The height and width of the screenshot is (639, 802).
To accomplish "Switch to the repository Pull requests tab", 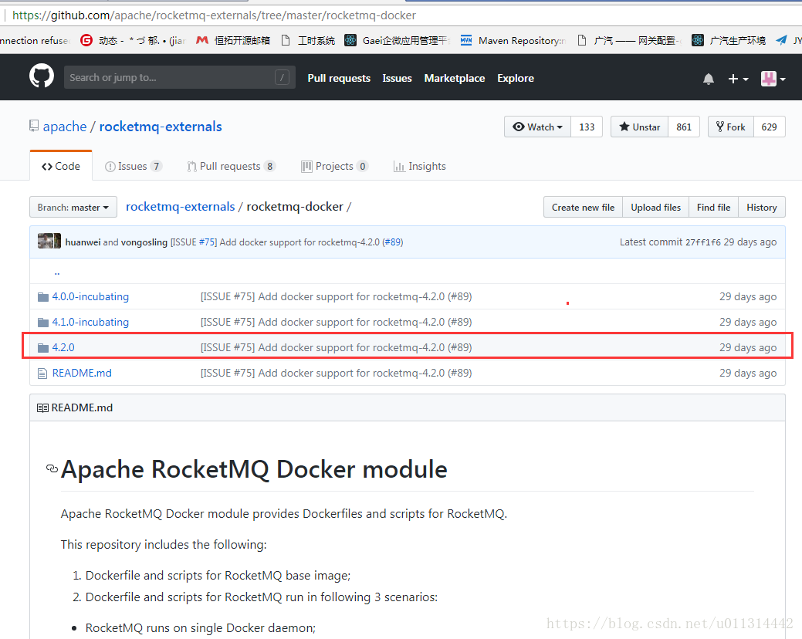I will (x=232, y=166).
